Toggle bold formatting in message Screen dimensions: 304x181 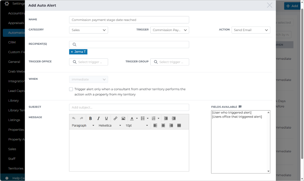90,118
